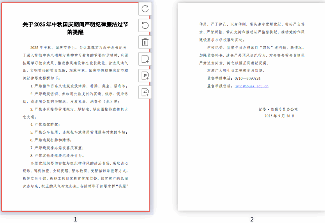Click page number label 1
Image resolution: width=325 pixels, height=223 pixels.
[75, 220]
